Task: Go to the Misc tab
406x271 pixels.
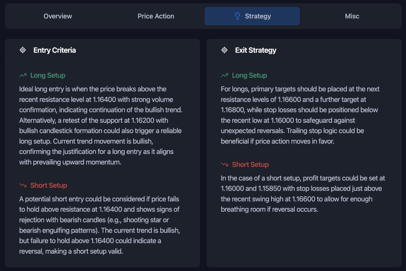Action: tap(352, 16)
